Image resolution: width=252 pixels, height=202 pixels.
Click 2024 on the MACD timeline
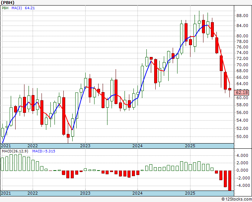137,193
